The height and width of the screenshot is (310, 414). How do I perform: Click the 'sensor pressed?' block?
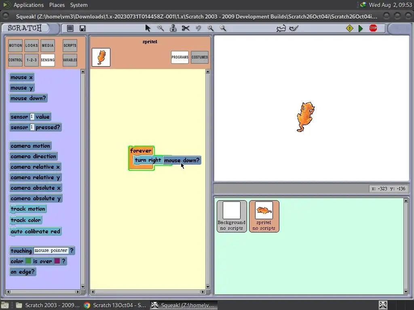(36, 127)
